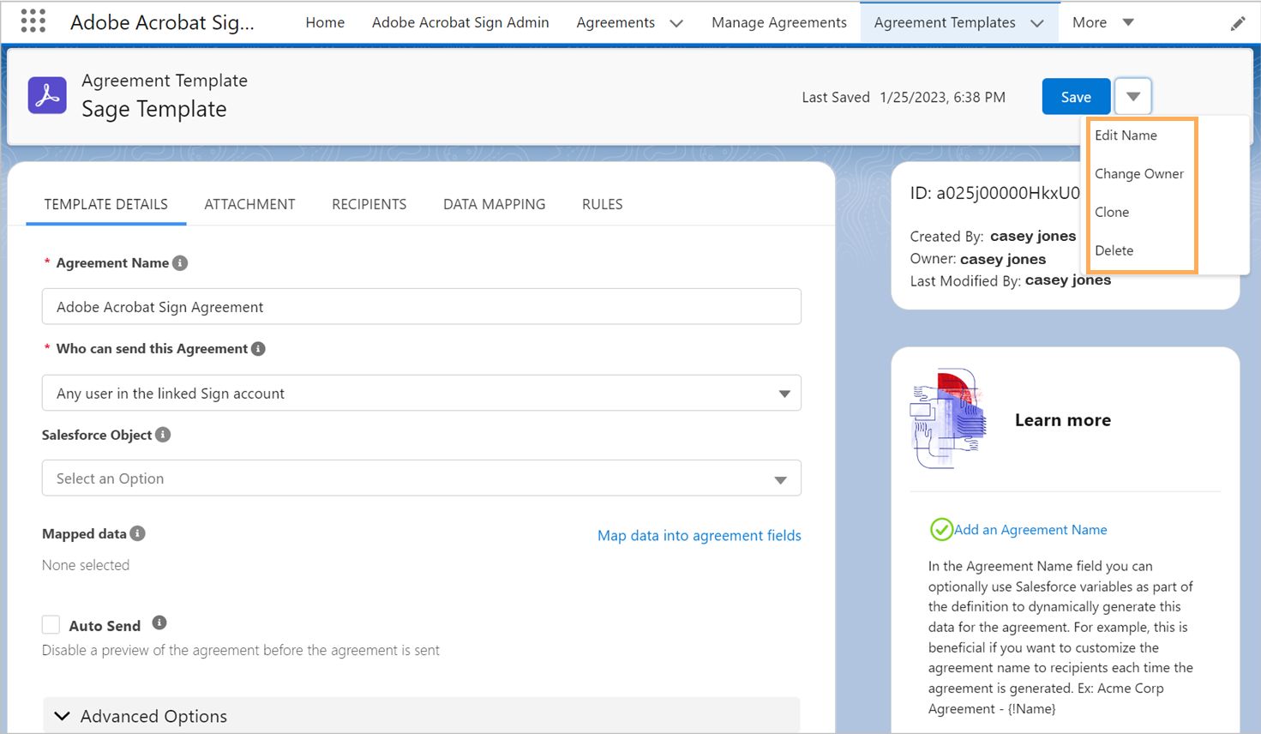Viewport: 1261px width, 734px height.
Task: Click the Last Modified By casey jones name
Action: (1068, 280)
